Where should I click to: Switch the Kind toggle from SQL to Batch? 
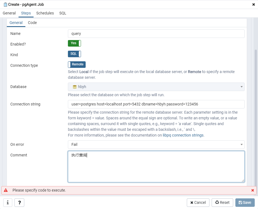click(x=74, y=54)
